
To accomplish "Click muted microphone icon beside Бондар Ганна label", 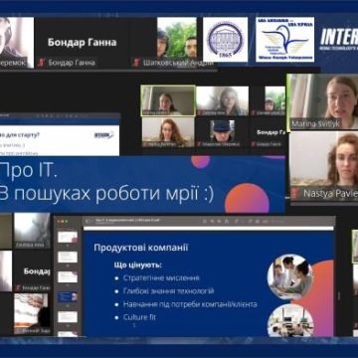I will (41, 63).
